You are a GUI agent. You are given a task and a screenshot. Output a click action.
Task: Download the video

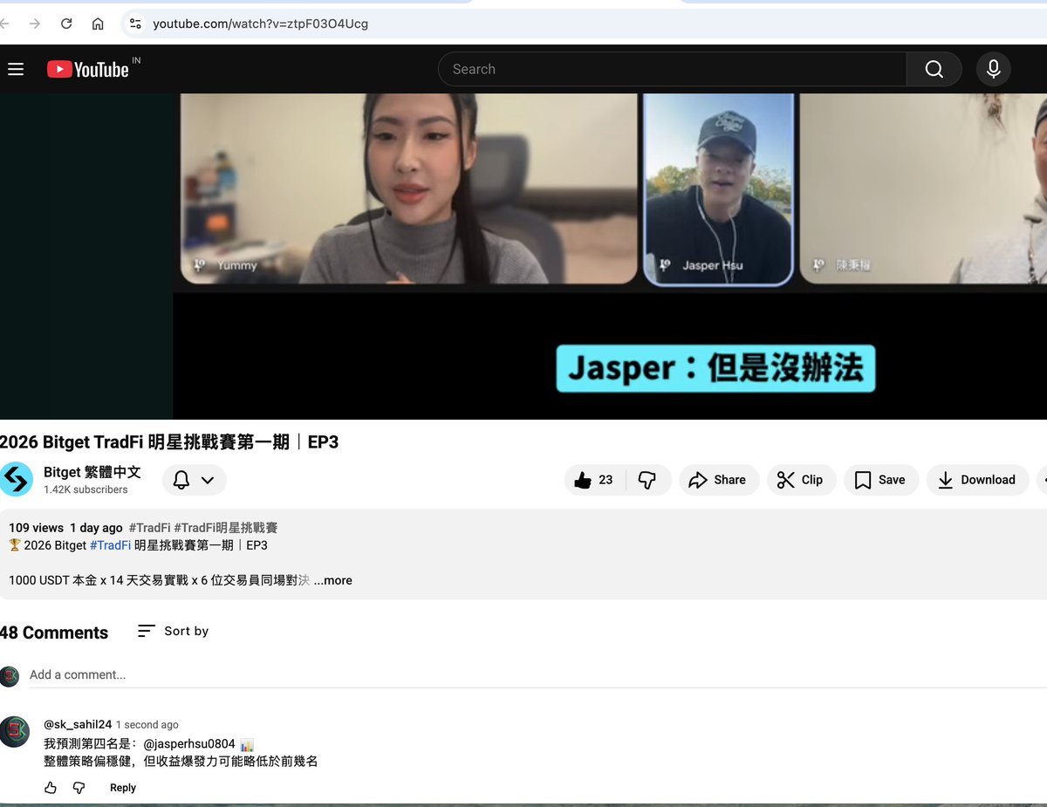point(977,480)
